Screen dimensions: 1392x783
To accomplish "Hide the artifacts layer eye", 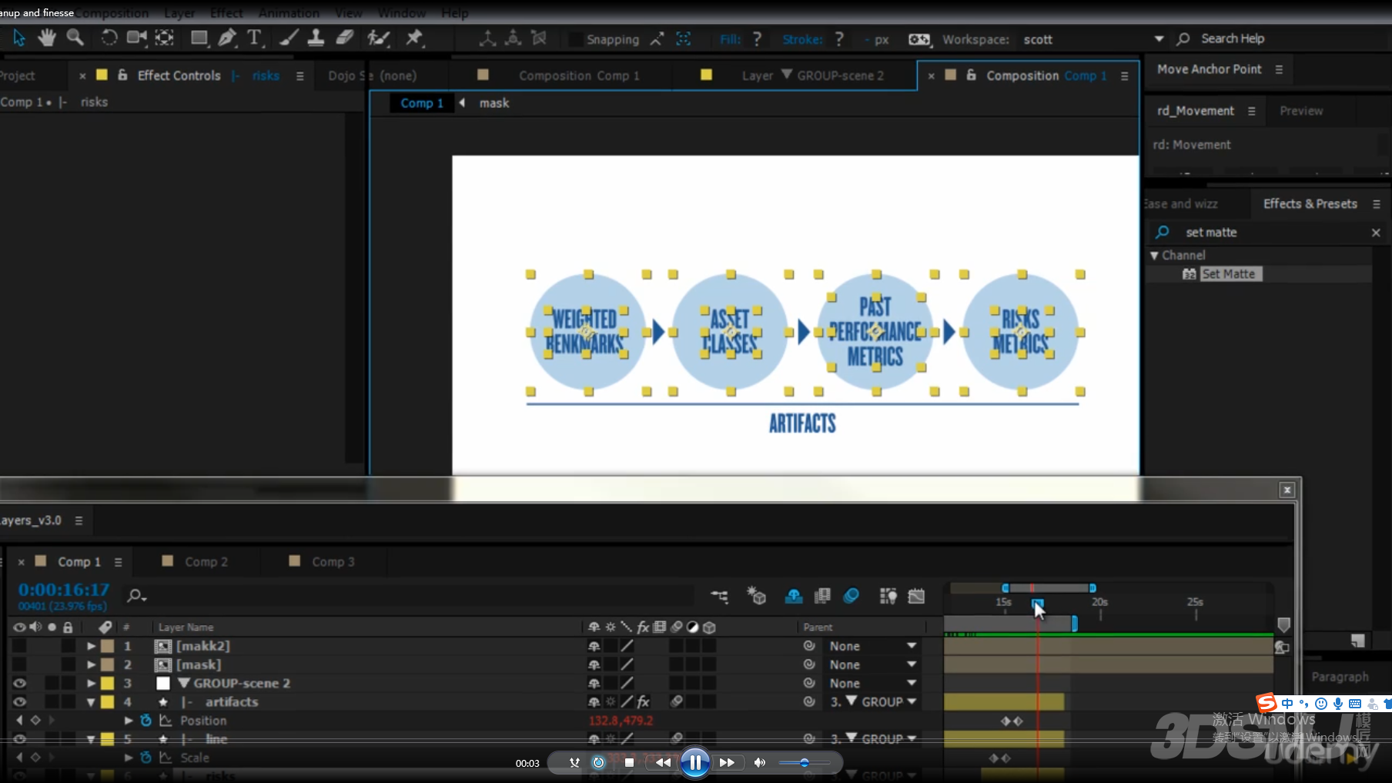I will 20,701.
